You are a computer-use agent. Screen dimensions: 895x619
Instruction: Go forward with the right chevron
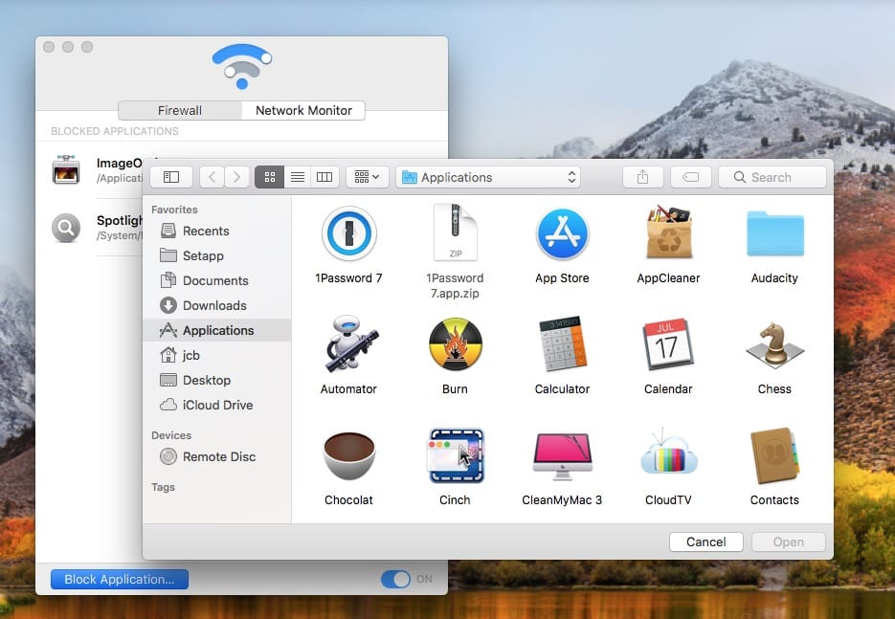(236, 177)
